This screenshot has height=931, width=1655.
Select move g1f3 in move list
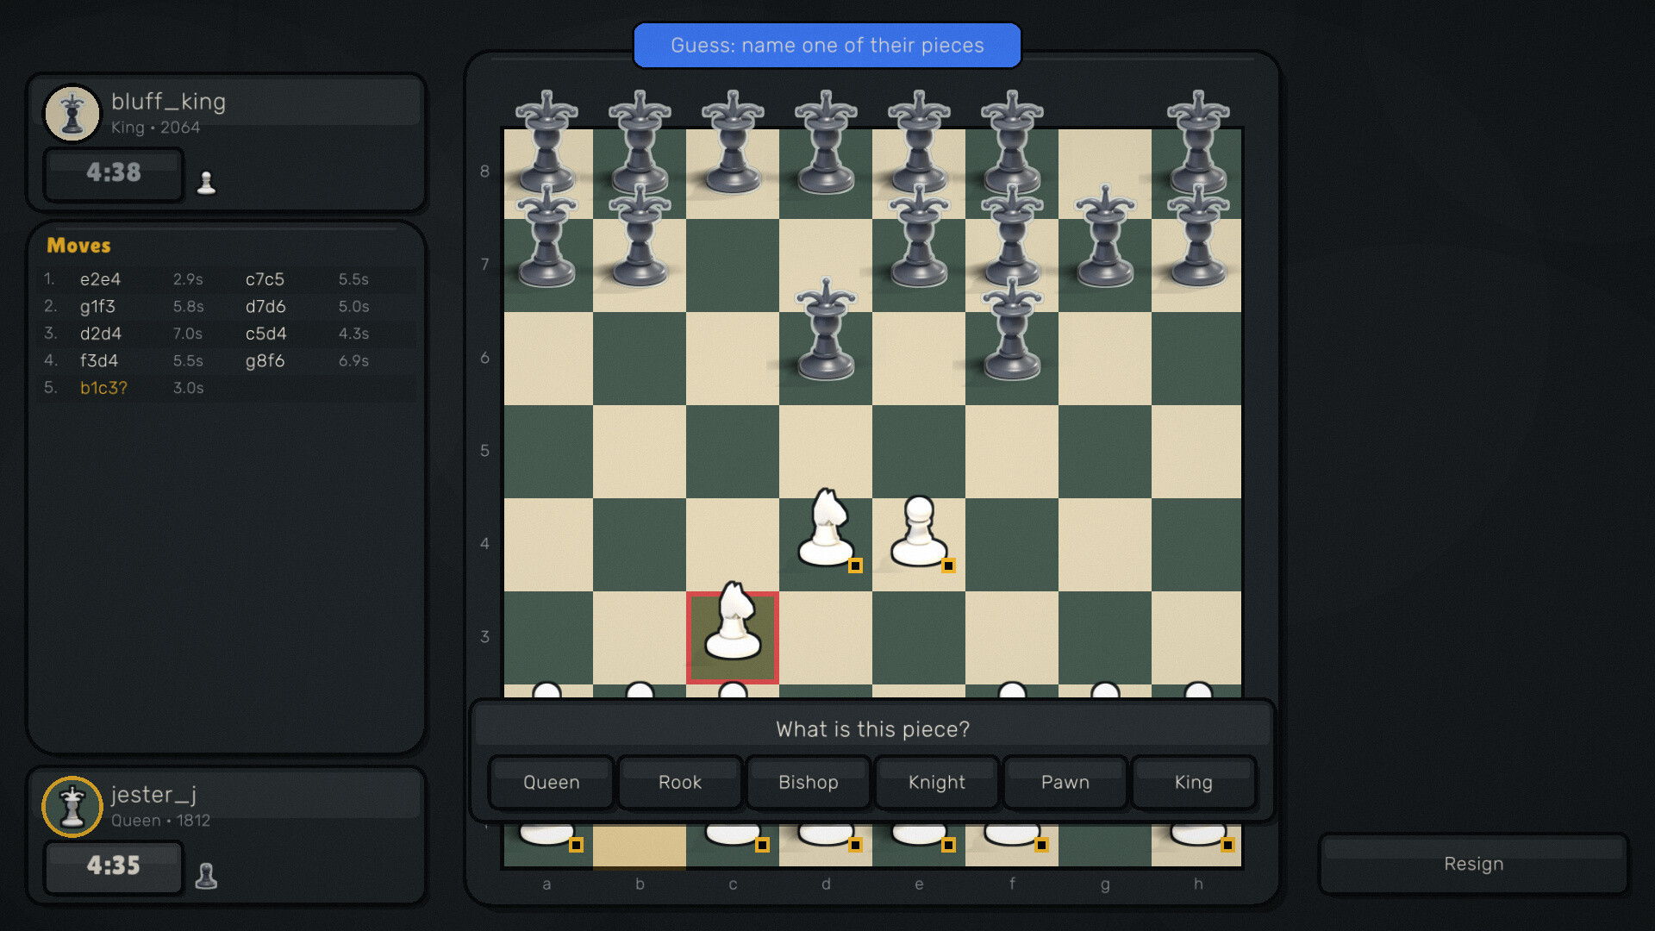[97, 306]
